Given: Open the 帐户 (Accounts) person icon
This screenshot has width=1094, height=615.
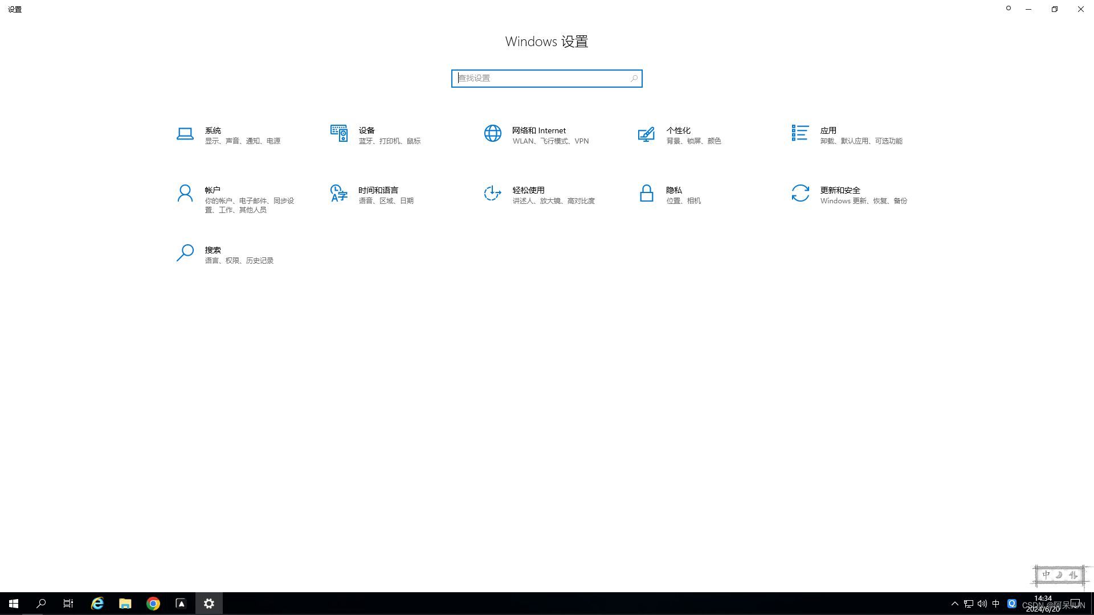Looking at the screenshot, I should 185,194.
